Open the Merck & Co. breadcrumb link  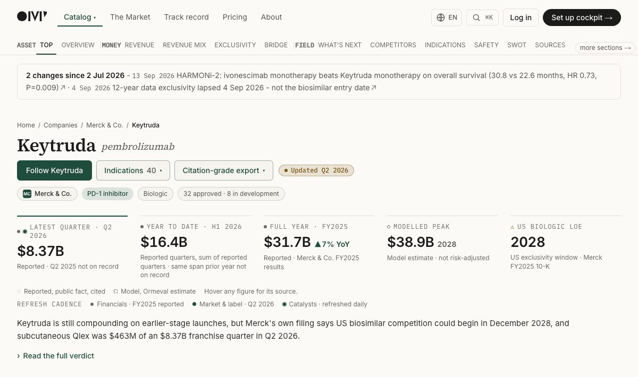tap(105, 125)
